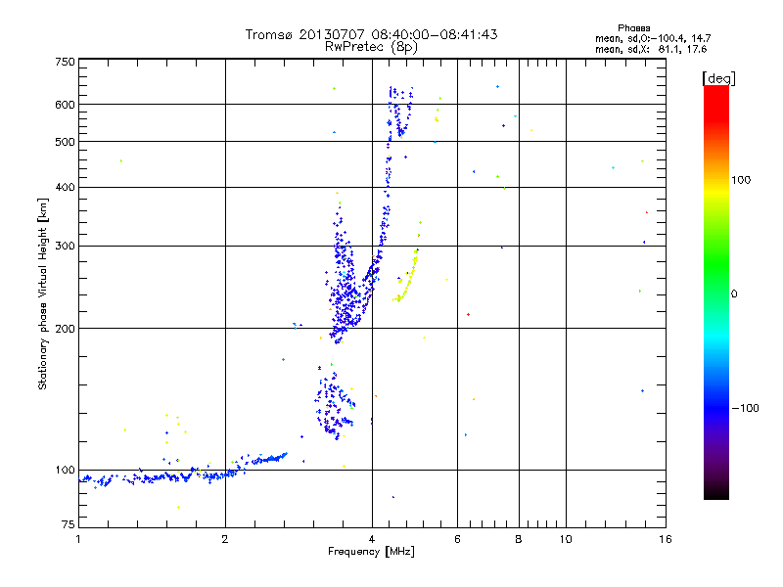Image resolution: width=783 pixels, height=587 pixels.
Task: Click x-axis tick label "1"
Action: (78, 539)
